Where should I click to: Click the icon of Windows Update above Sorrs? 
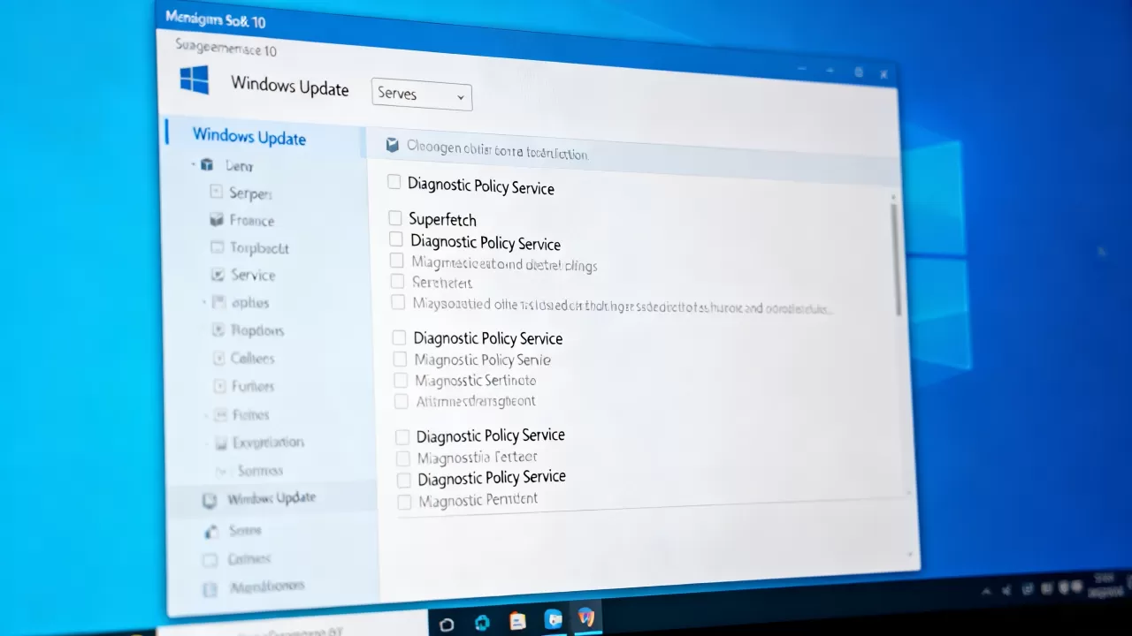(210, 500)
